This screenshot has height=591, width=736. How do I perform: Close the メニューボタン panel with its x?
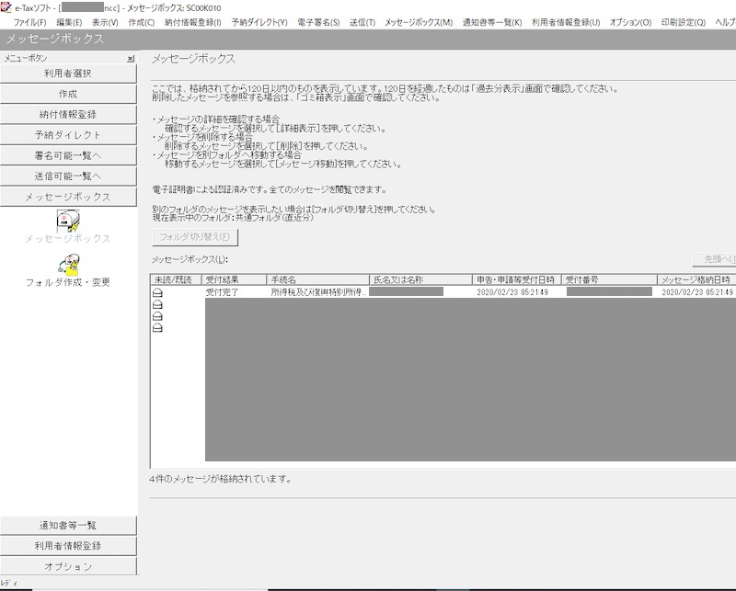(131, 59)
